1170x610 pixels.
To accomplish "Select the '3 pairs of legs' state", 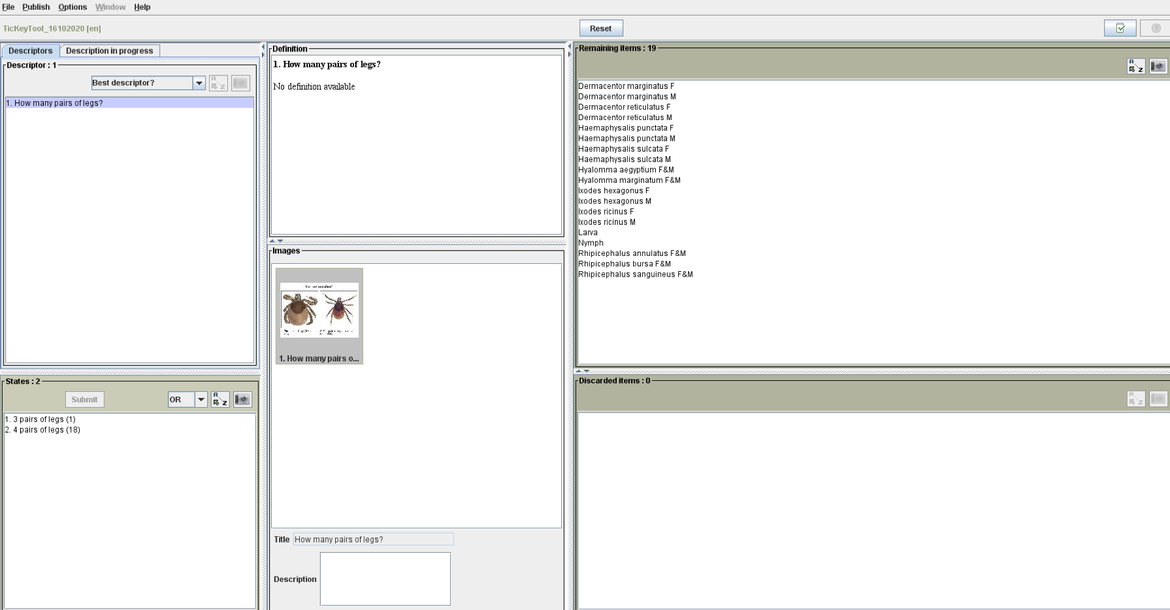I will [40, 419].
